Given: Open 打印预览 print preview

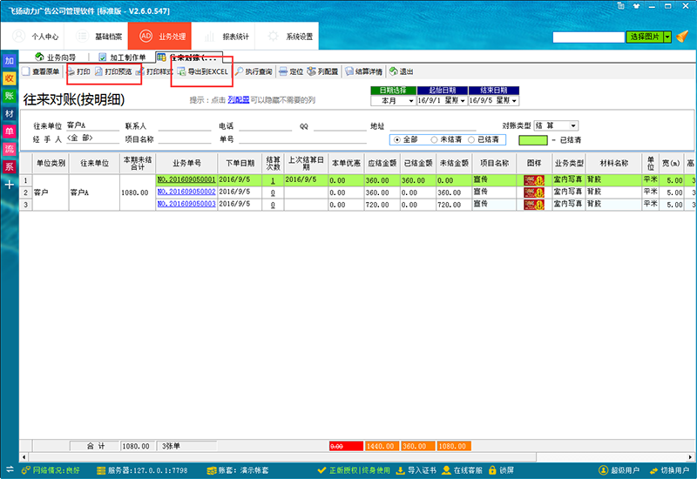Looking at the screenshot, I should pos(113,71).
